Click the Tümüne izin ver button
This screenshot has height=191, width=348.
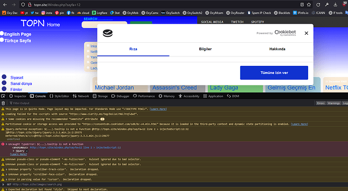coord(274,73)
